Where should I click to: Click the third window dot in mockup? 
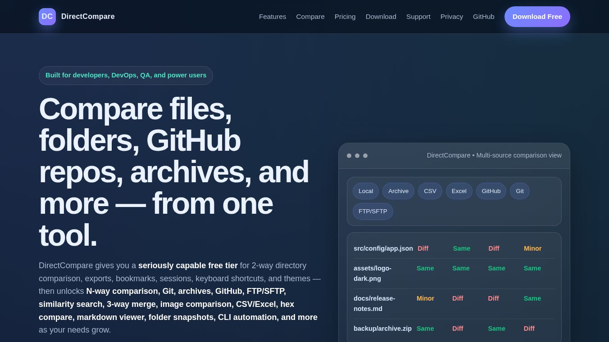click(365, 156)
